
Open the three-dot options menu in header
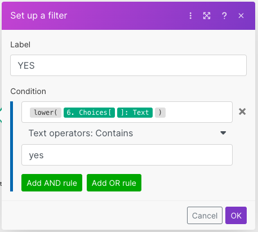click(x=190, y=16)
